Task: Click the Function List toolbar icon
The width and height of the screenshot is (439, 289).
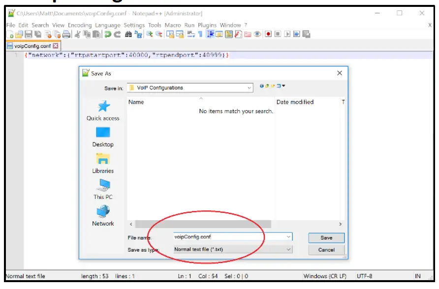Action: (x=238, y=34)
